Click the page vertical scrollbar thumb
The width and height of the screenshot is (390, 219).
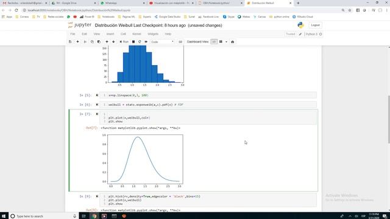(x=389, y=119)
